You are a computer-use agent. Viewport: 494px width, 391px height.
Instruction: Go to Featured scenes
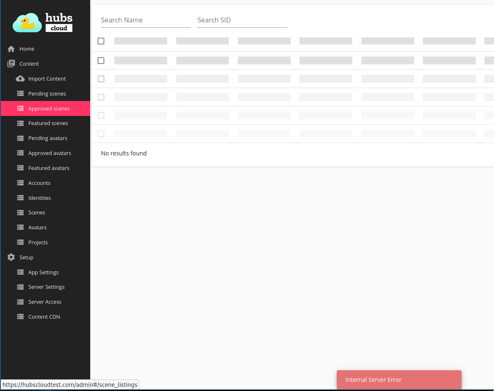coord(45,123)
